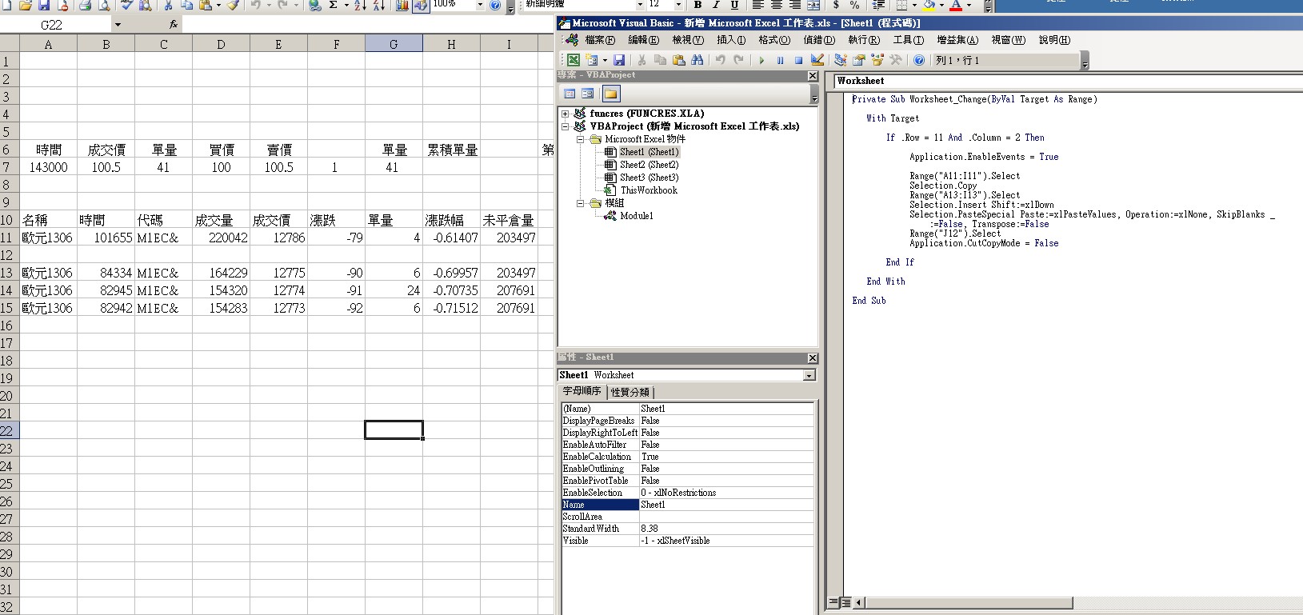Viewport: 1303px width, 615px height.
Task: Click View Object icon in the project panel
Action: point(588,94)
